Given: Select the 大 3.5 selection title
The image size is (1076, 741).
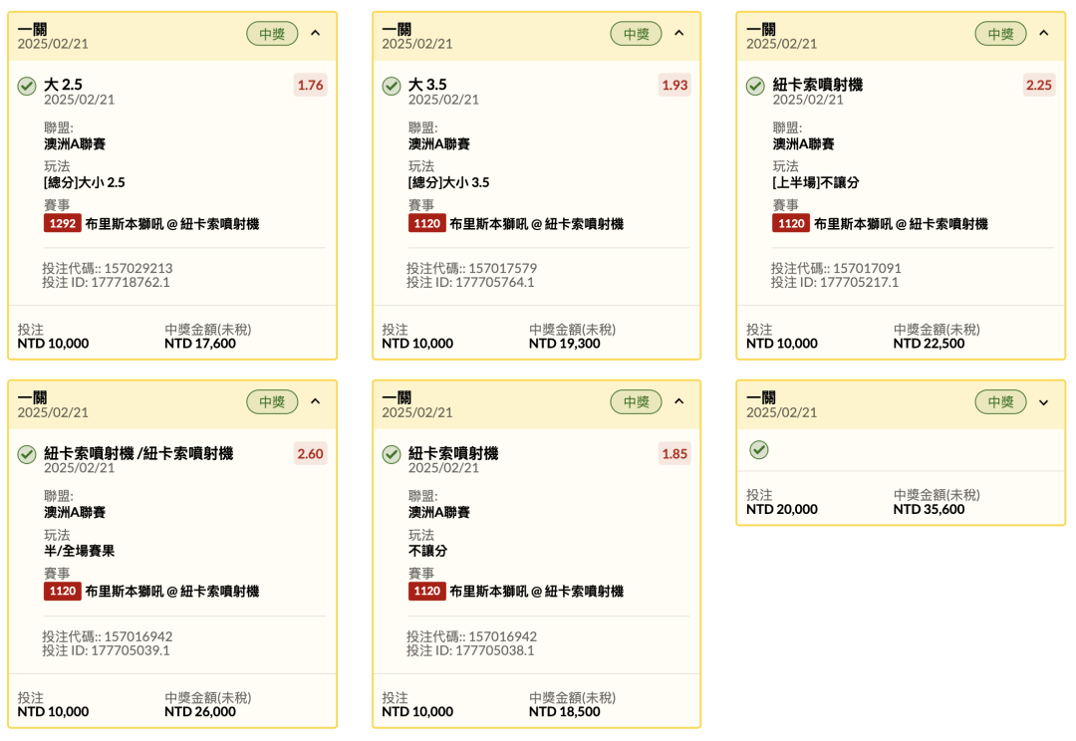Looking at the screenshot, I should coord(427,85).
